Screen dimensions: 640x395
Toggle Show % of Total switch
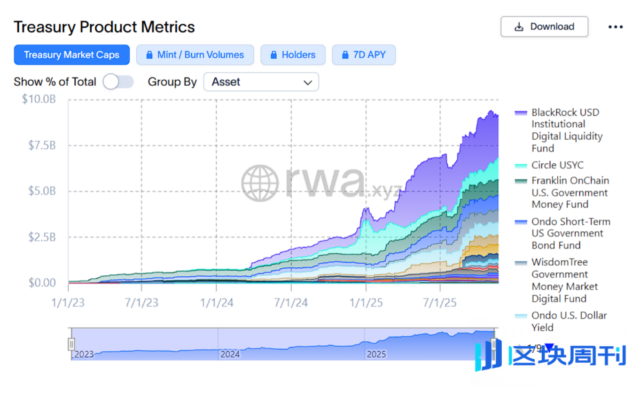pyautogui.click(x=118, y=82)
